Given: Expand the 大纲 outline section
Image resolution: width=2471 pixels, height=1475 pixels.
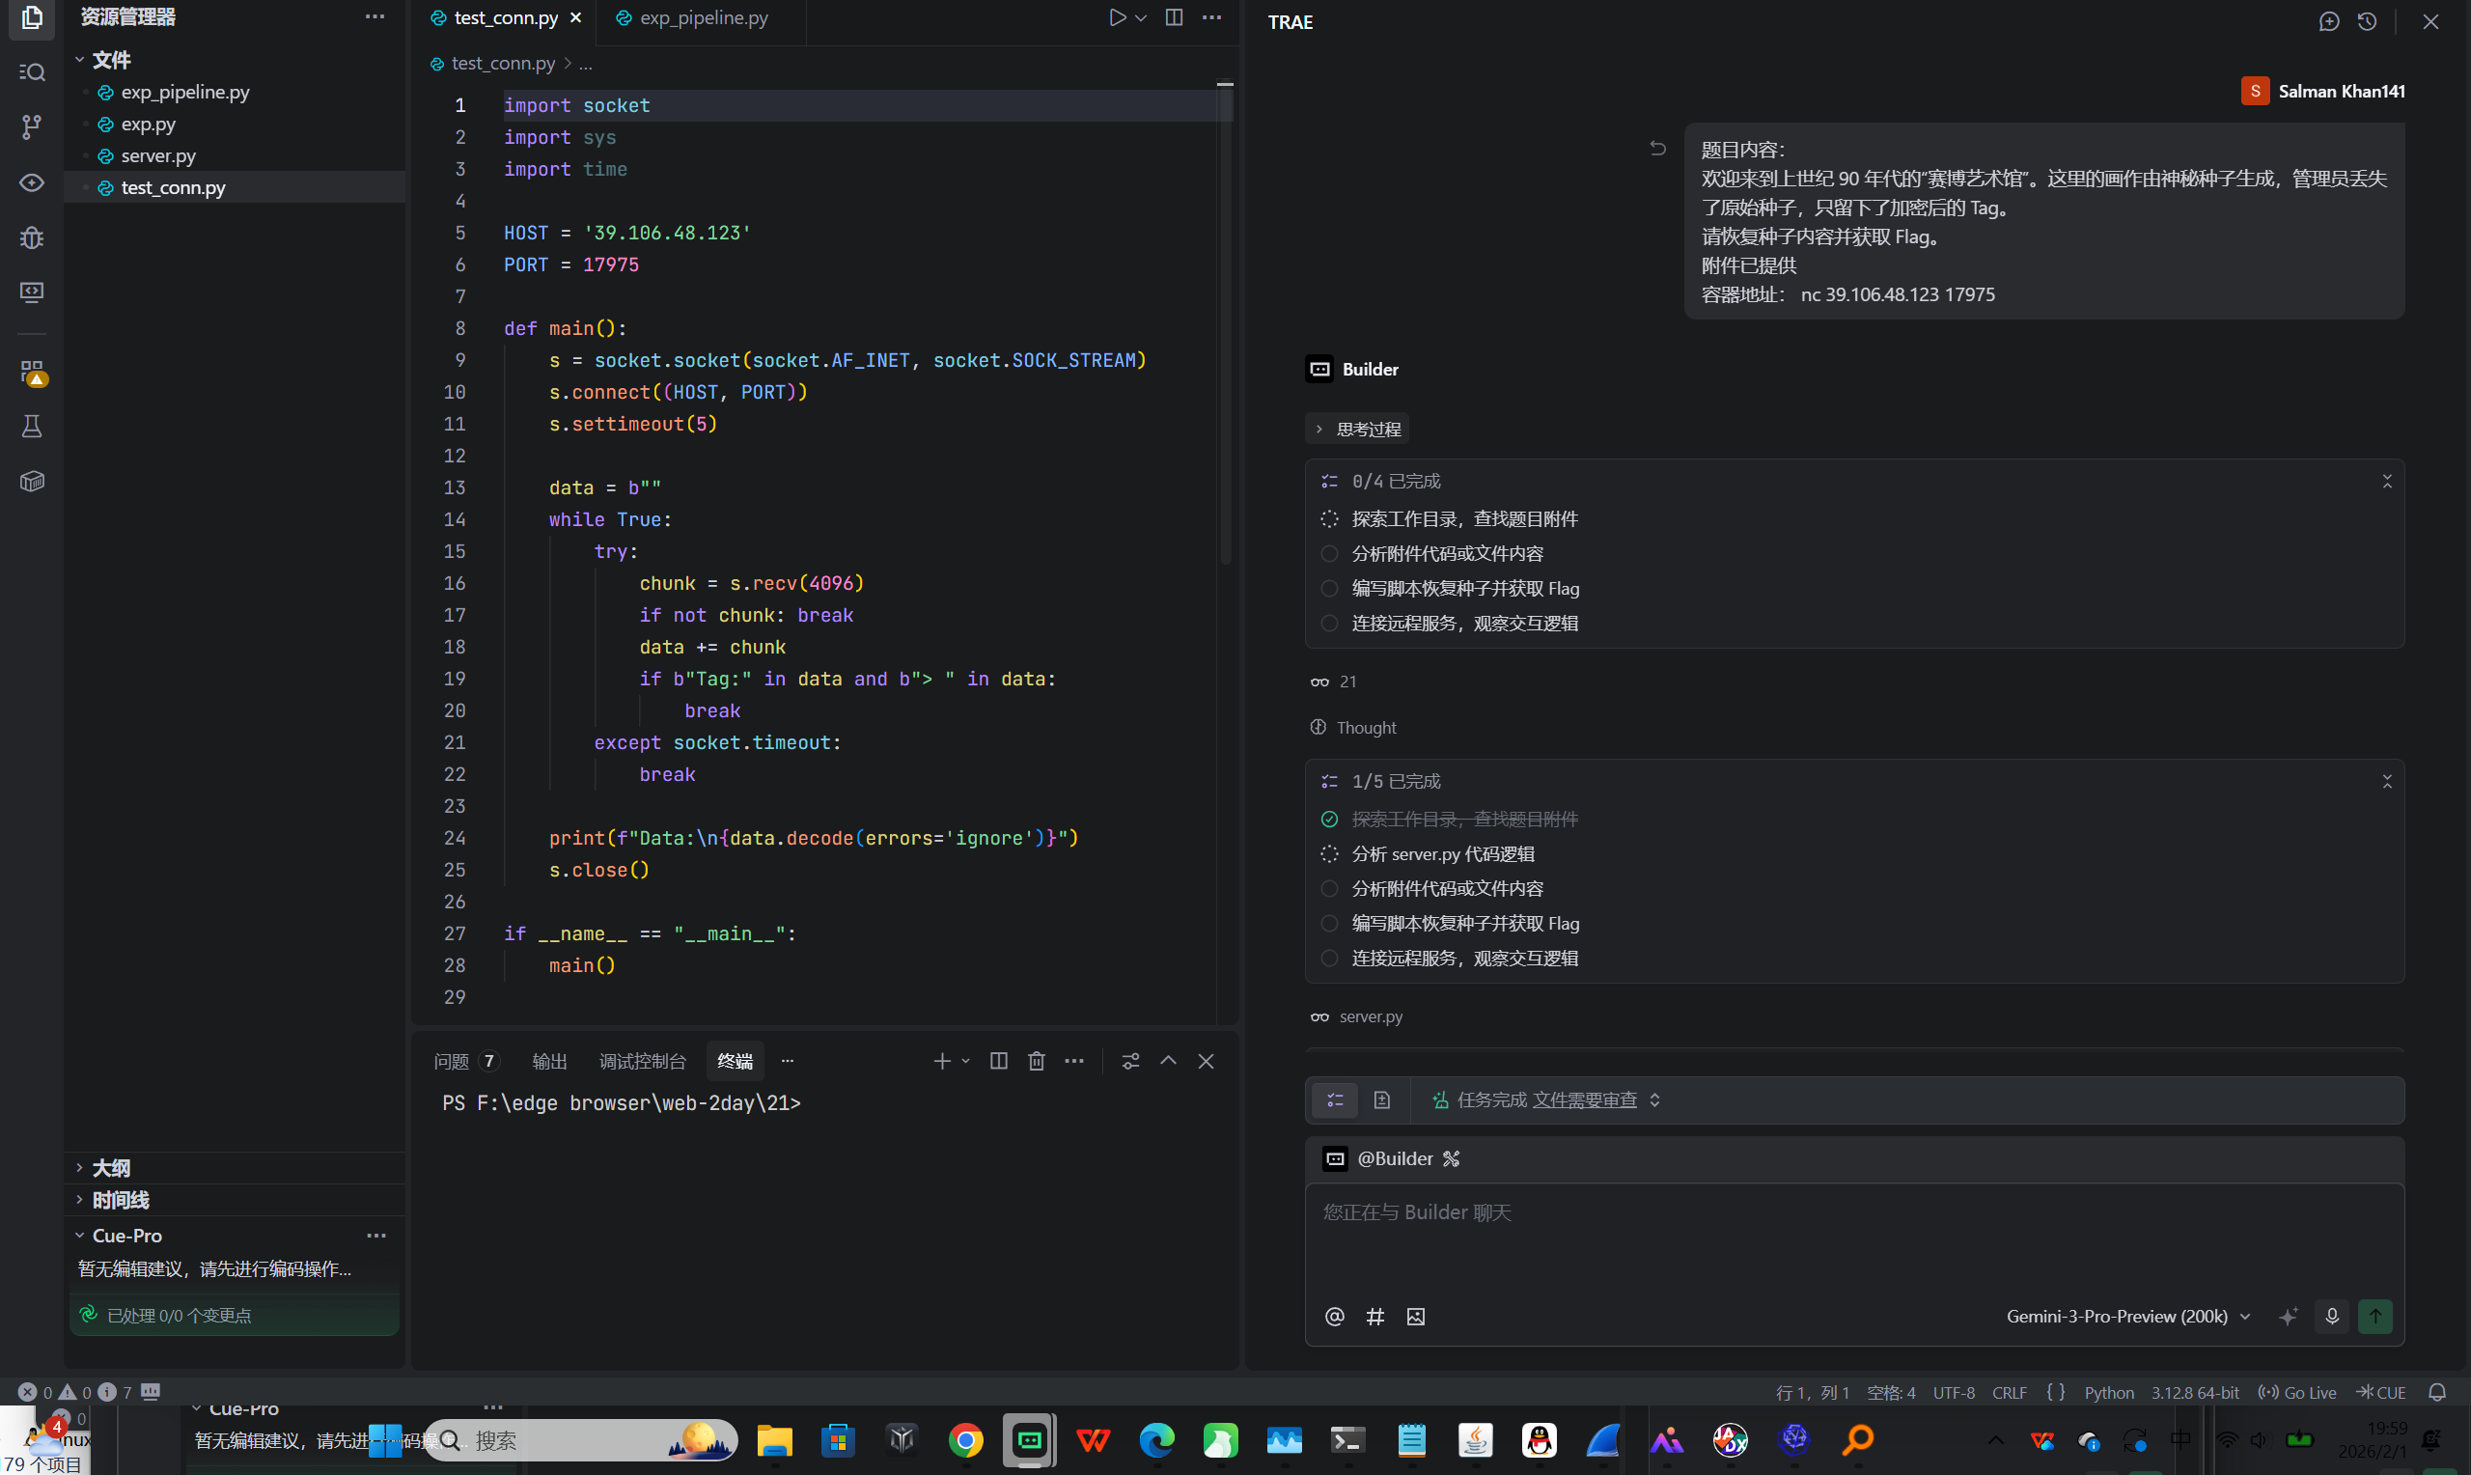Looking at the screenshot, I should 110,1168.
